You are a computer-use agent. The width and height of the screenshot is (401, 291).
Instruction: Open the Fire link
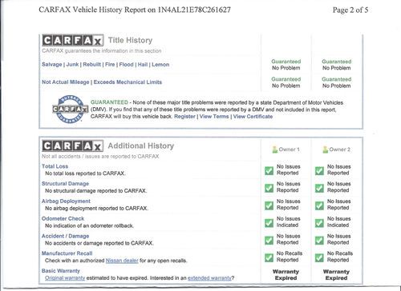pos(110,65)
